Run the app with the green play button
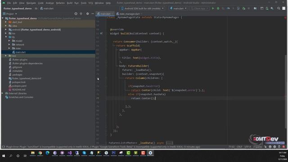This screenshot has height=162, width=288. coord(213,9)
